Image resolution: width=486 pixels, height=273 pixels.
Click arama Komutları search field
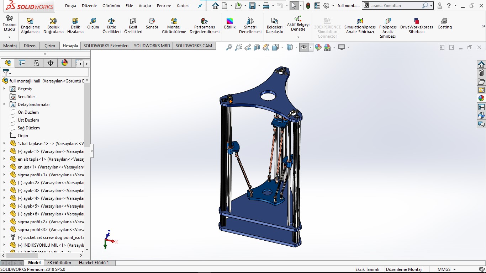[398, 6]
